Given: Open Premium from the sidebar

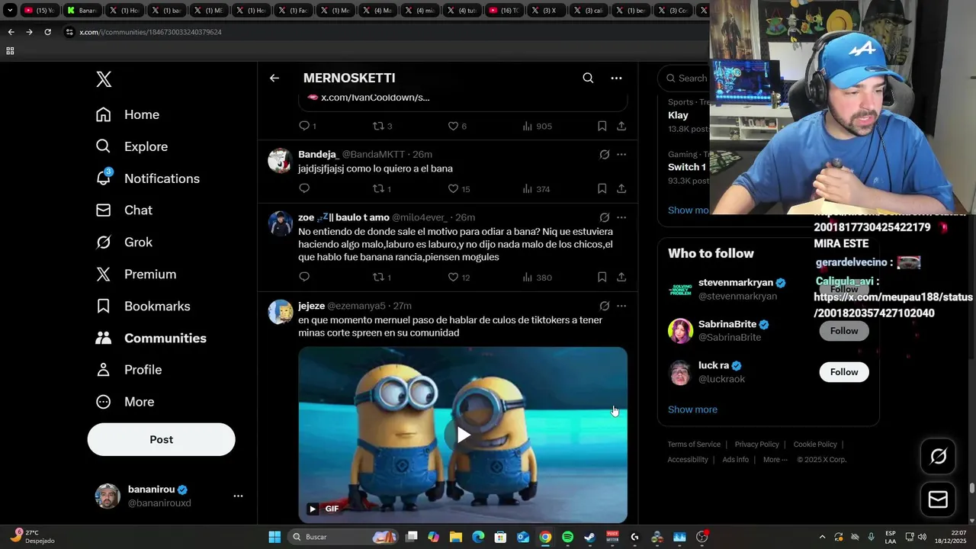Looking at the screenshot, I should click(x=136, y=274).
